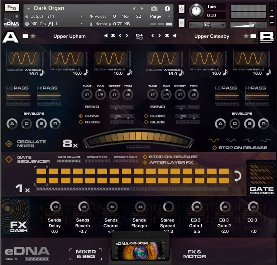The height and width of the screenshot is (265, 277).
Task: Select sine oscillator waveform shape
Action: point(214,140)
